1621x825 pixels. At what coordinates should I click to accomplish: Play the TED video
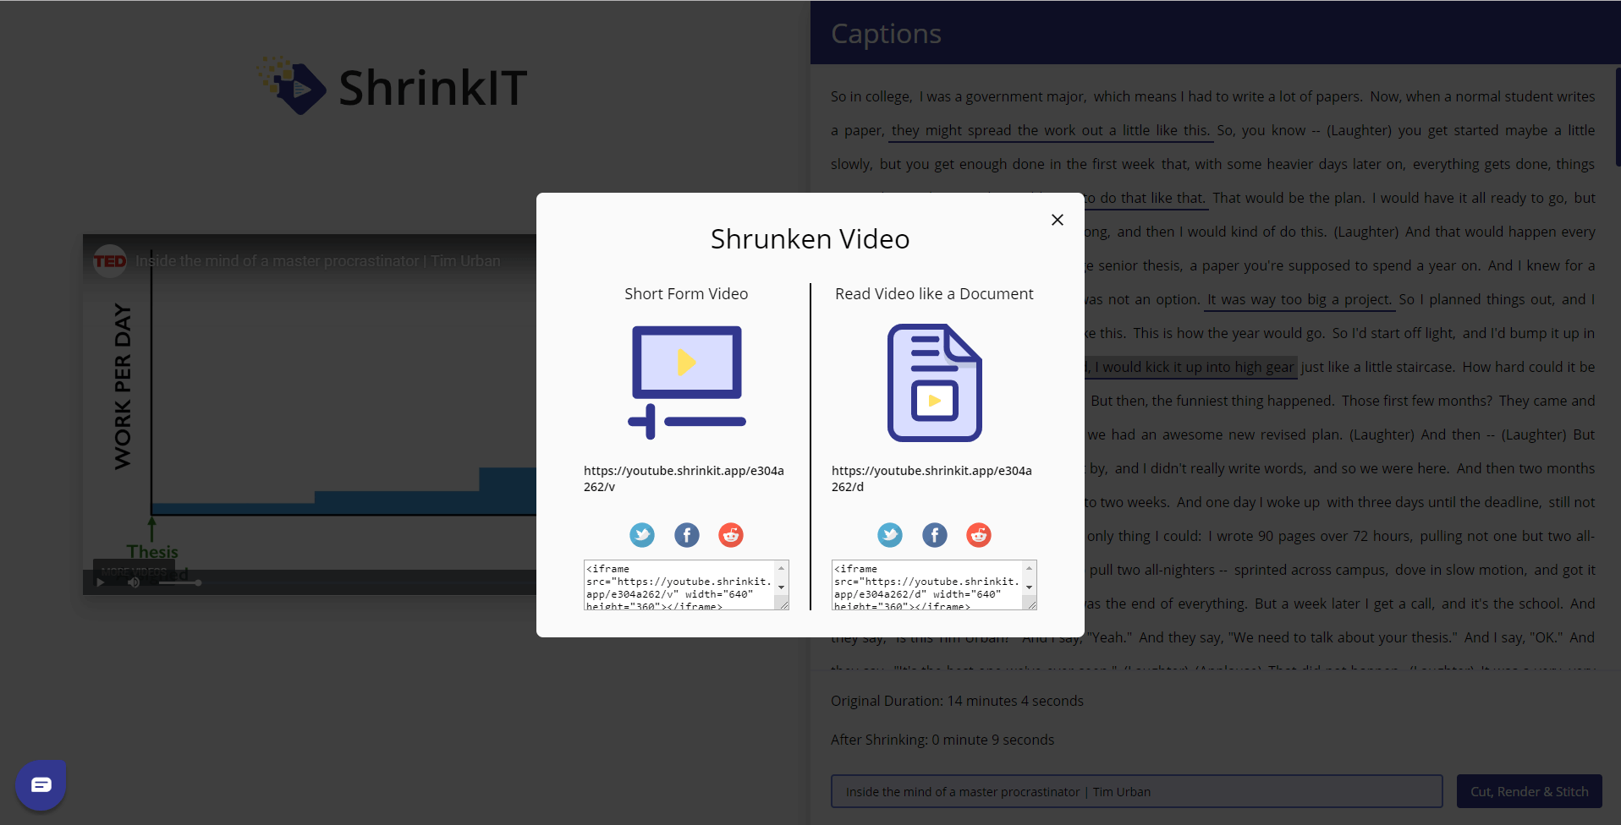pos(102,582)
